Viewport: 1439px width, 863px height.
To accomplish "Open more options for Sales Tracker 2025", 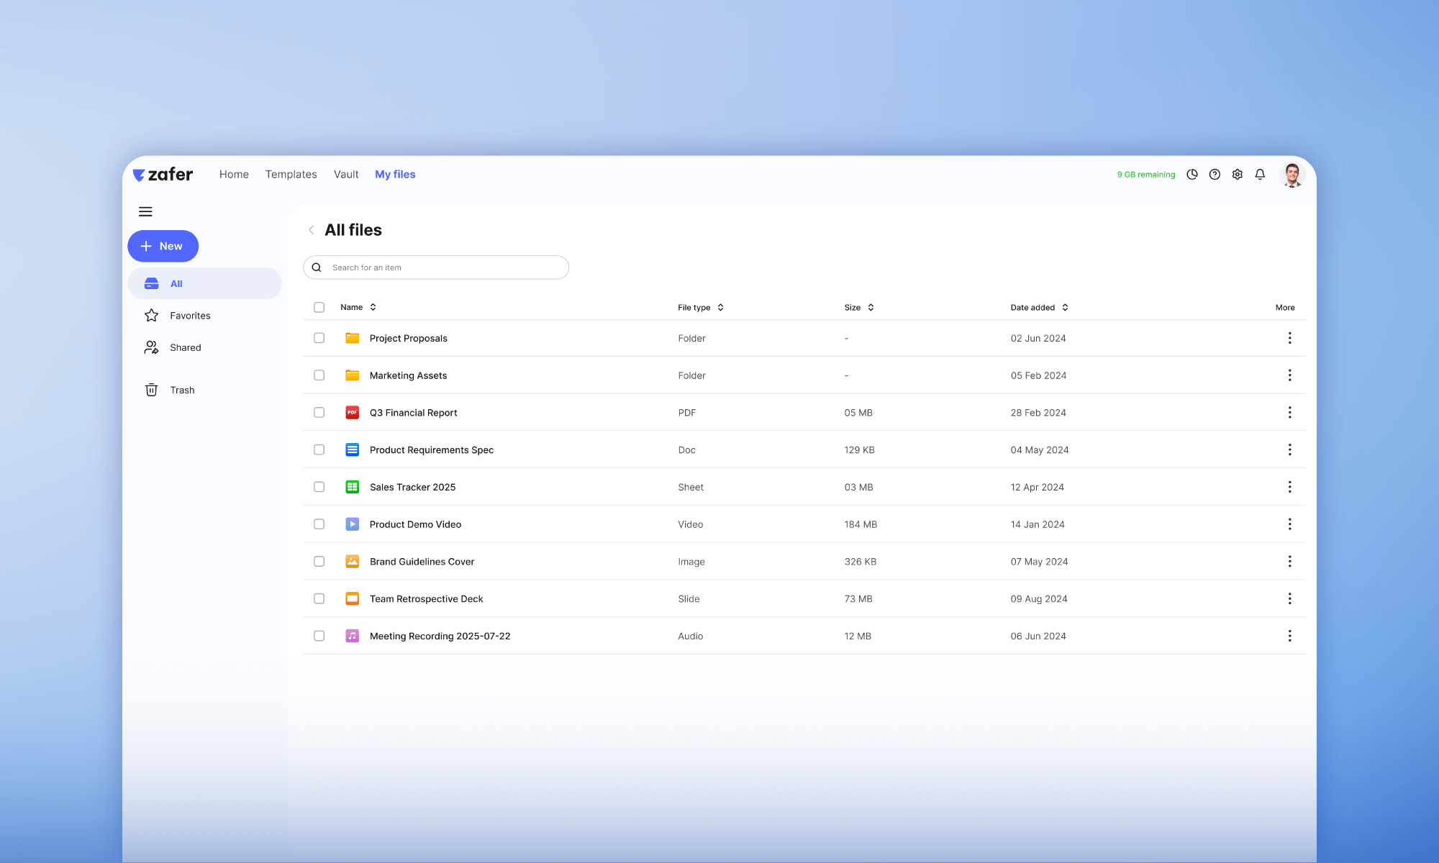I will 1289,487.
